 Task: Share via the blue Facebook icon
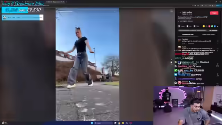click(x=215, y=26)
